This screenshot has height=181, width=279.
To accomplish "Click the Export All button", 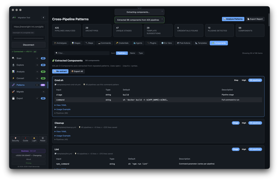I will 77,71.
